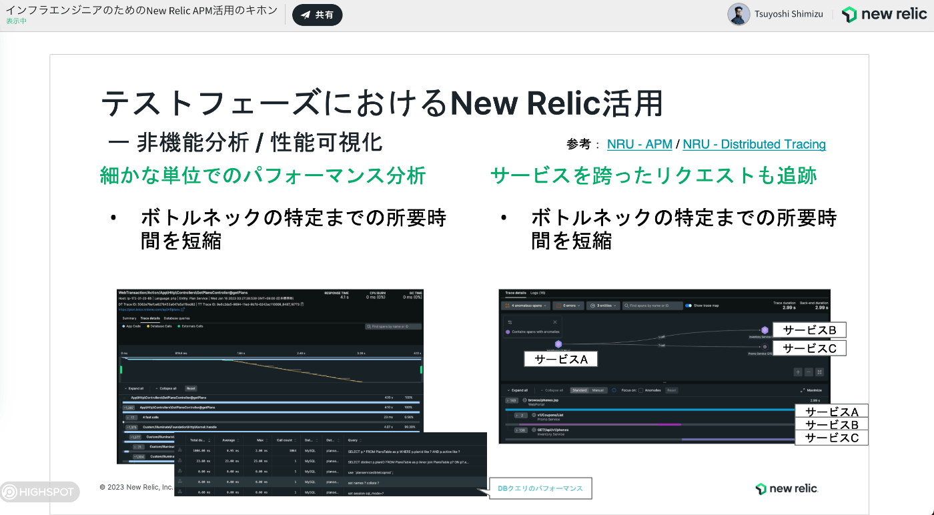Click the globe icon of browse/phones.jsp

524,400
